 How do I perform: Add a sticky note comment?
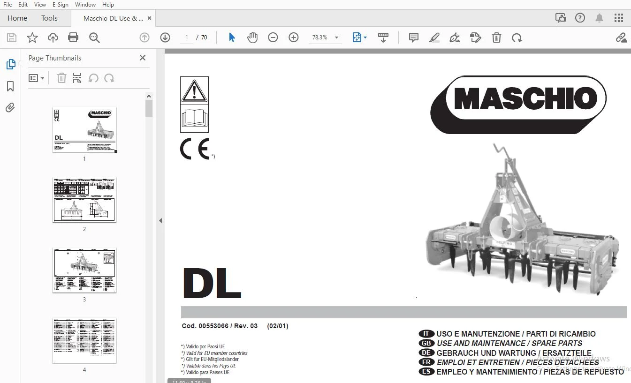(x=414, y=38)
